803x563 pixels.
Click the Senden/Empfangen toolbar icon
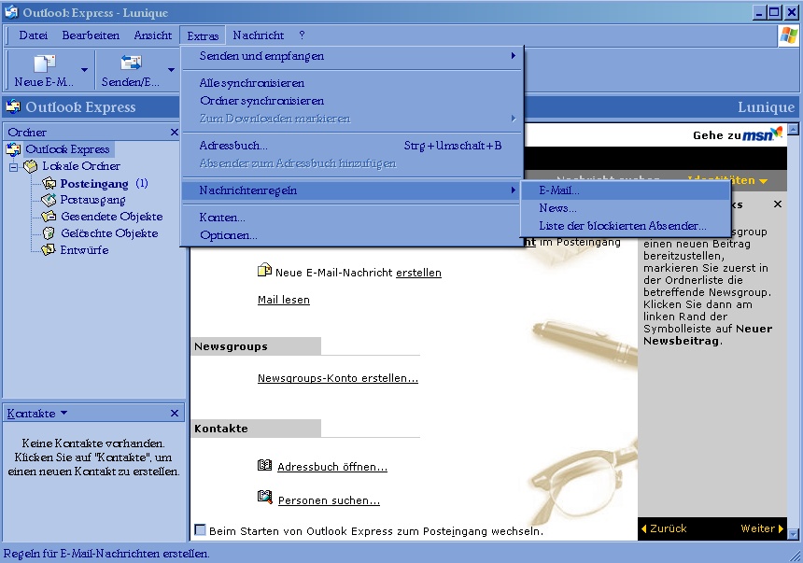(x=131, y=63)
